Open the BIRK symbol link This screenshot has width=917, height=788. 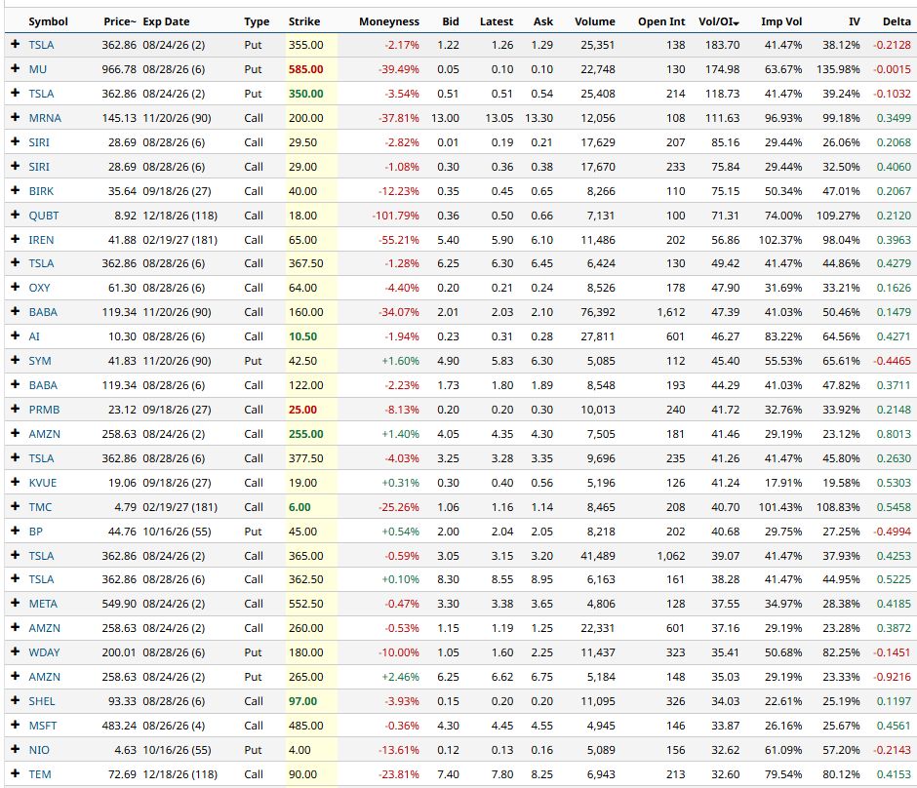pos(41,191)
